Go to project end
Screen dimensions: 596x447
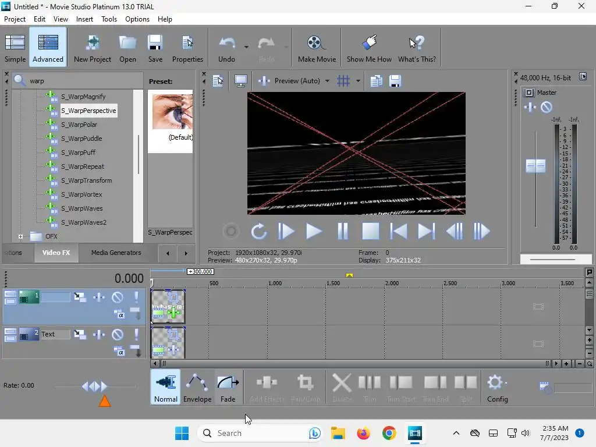coord(427,231)
